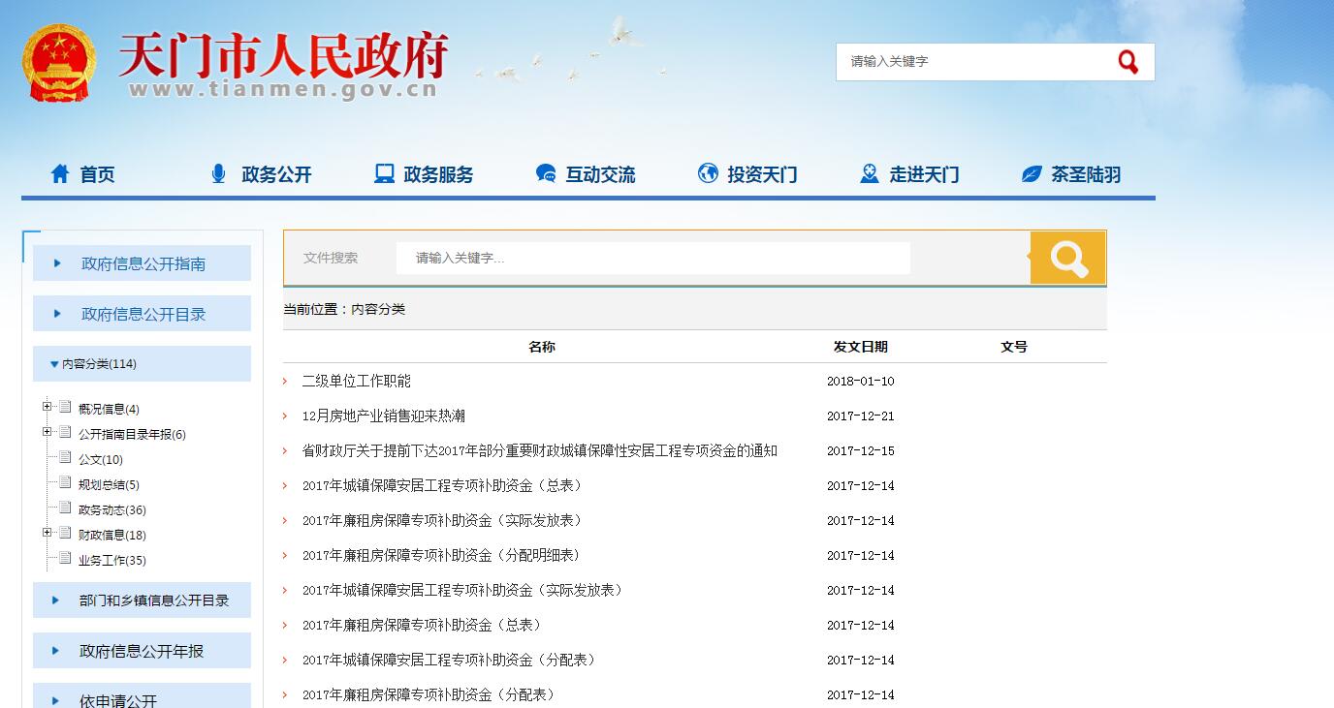This screenshot has width=1334, height=708.
Task: Click the date 2017-12-15
Action: 860,451
